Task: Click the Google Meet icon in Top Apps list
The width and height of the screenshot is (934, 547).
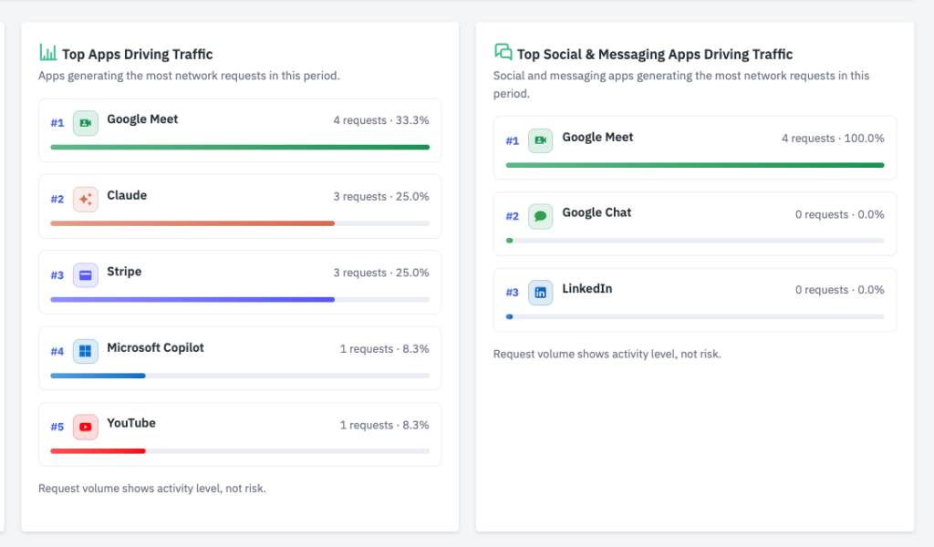Action: coord(85,123)
